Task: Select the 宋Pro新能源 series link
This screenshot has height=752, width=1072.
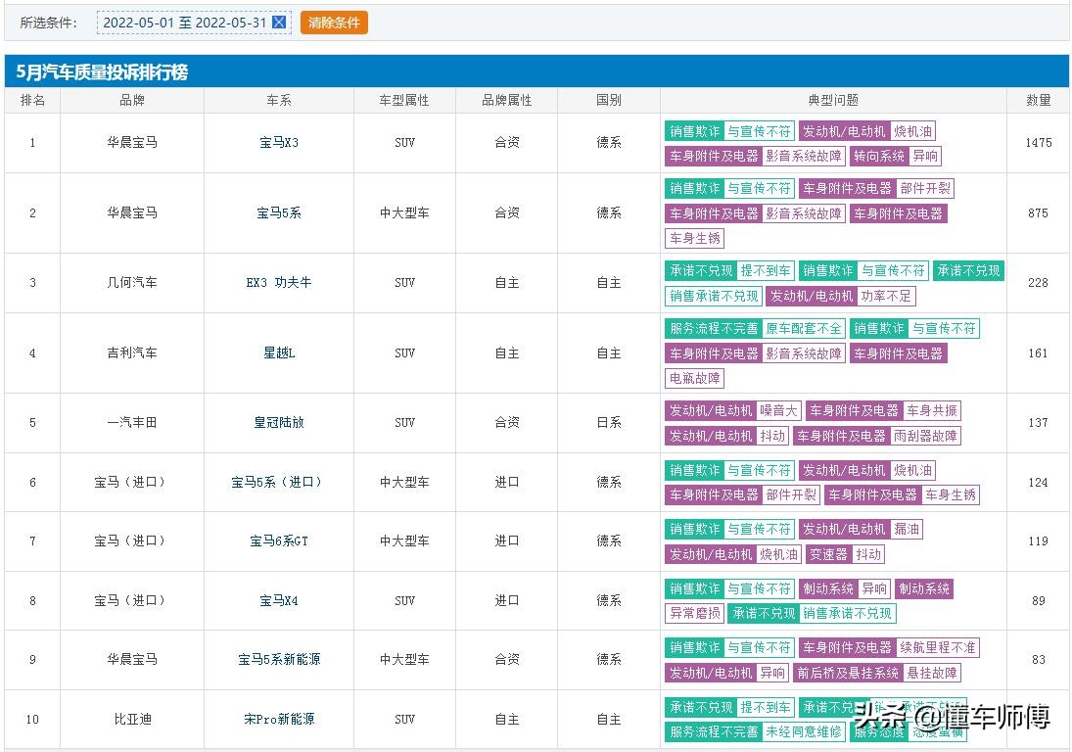Action: point(279,720)
